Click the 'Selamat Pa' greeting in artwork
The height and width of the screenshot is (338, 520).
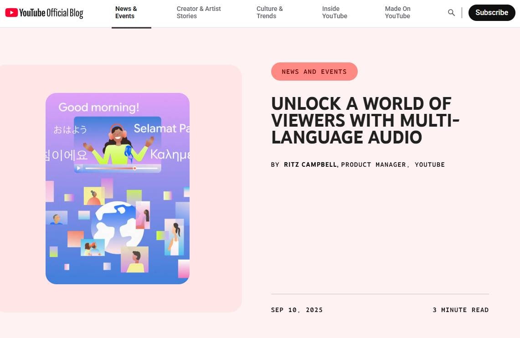161,128
